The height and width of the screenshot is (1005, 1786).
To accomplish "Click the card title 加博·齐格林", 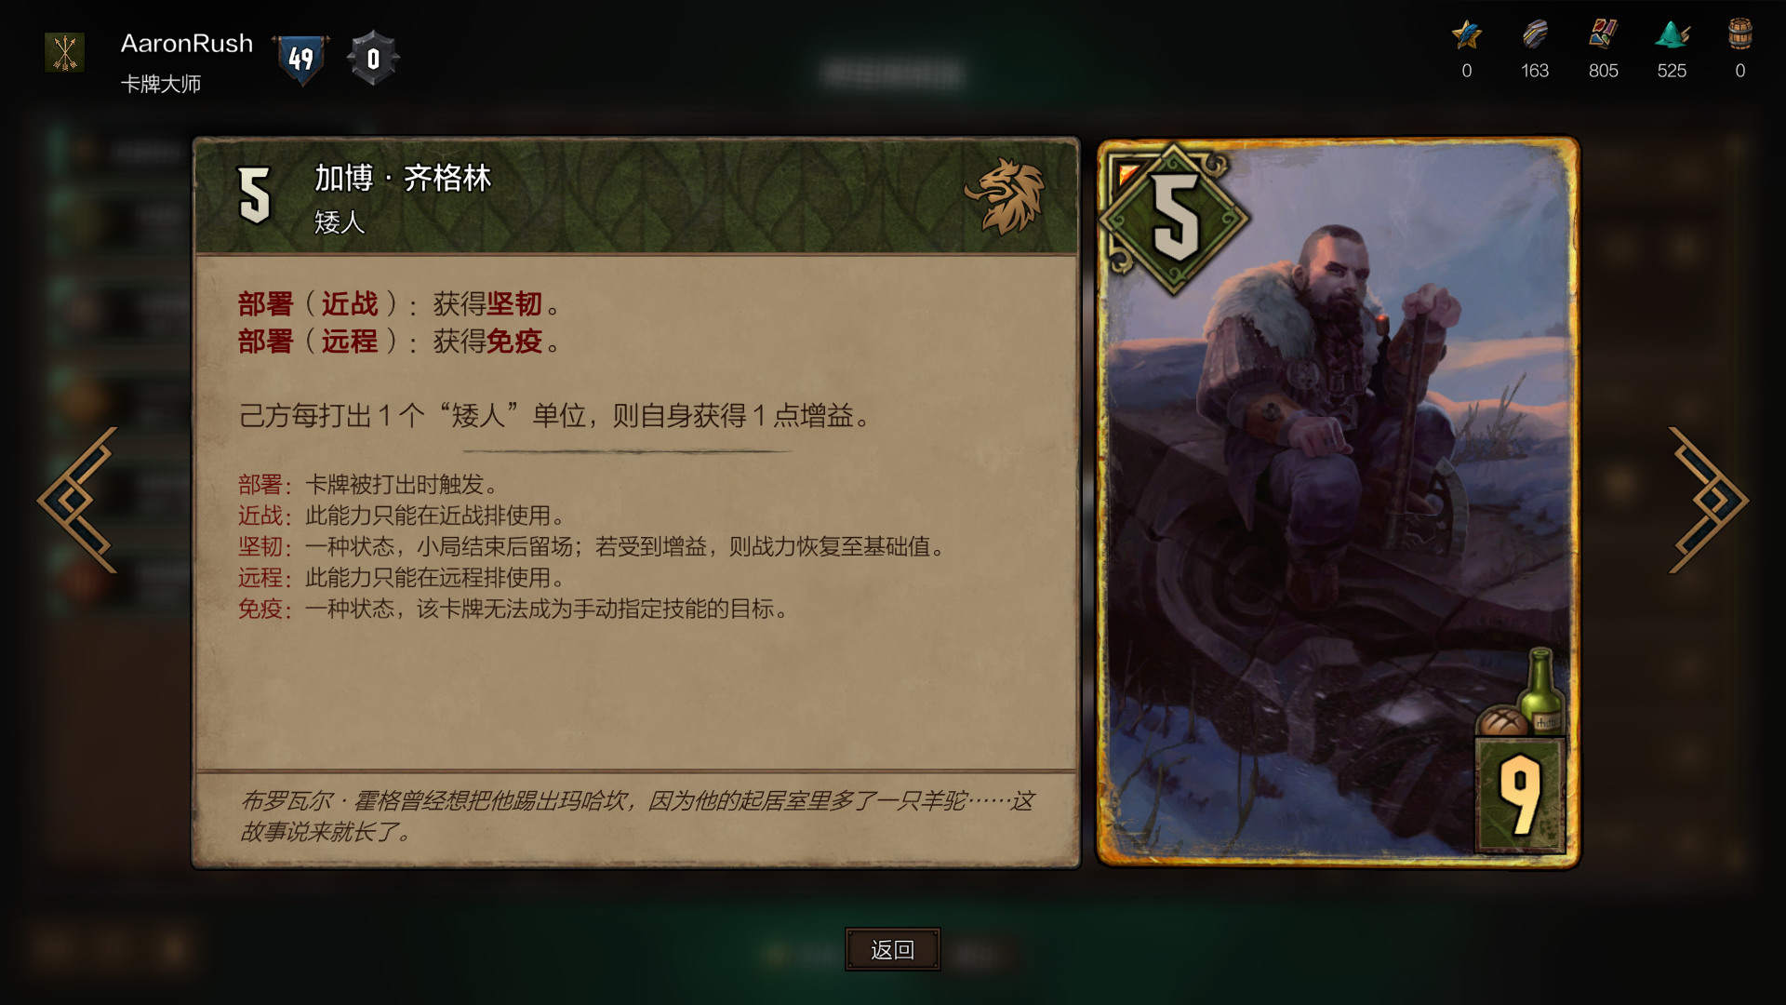I will point(403,178).
